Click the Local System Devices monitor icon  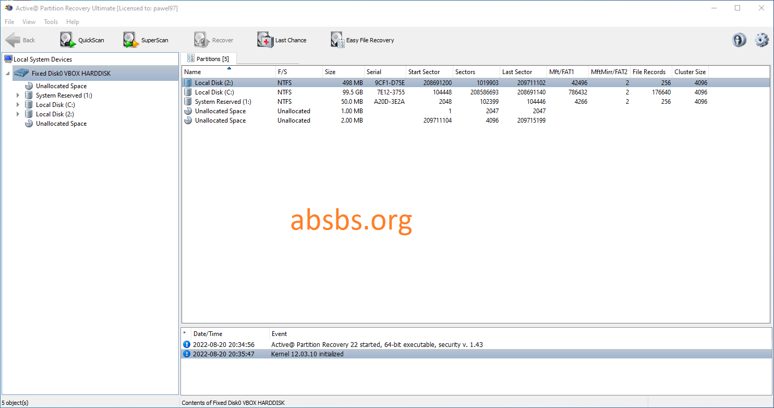[8, 59]
